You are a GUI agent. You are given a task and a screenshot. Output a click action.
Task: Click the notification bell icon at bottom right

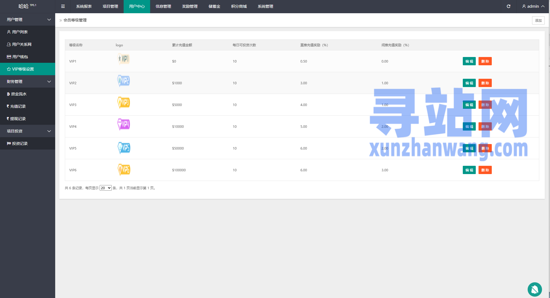point(535,289)
